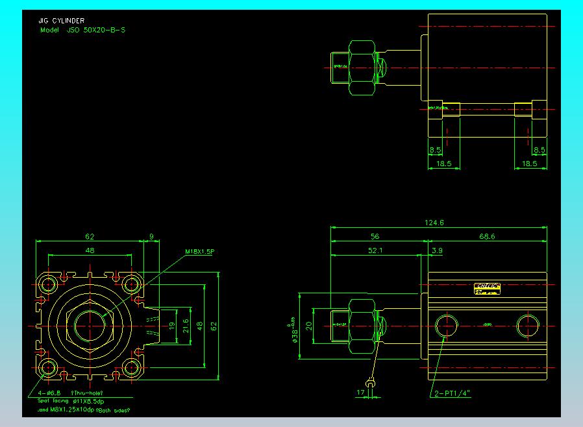The width and height of the screenshot is (583, 427).
Task: Select the "M18X1.5P" thread callout
Action: [x=200, y=252]
